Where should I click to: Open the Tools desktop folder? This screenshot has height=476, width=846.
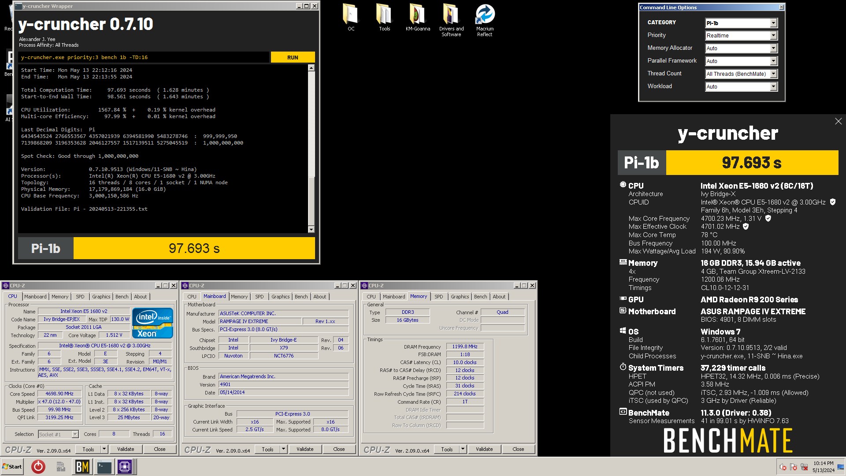[x=384, y=18]
